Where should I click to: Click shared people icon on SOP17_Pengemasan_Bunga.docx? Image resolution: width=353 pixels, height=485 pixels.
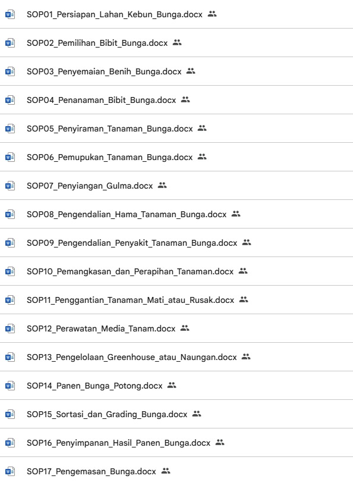[x=166, y=471]
